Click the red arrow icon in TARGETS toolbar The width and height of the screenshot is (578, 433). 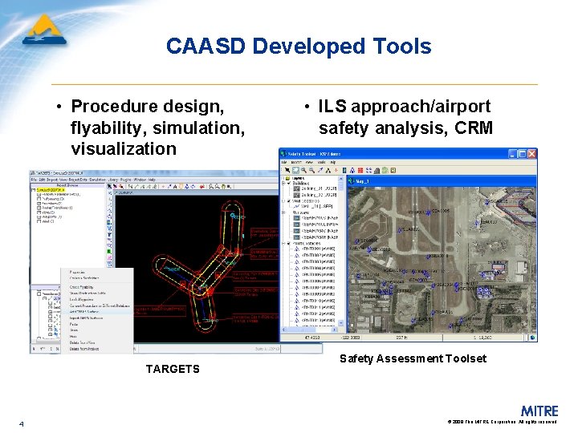pos(202,187)
